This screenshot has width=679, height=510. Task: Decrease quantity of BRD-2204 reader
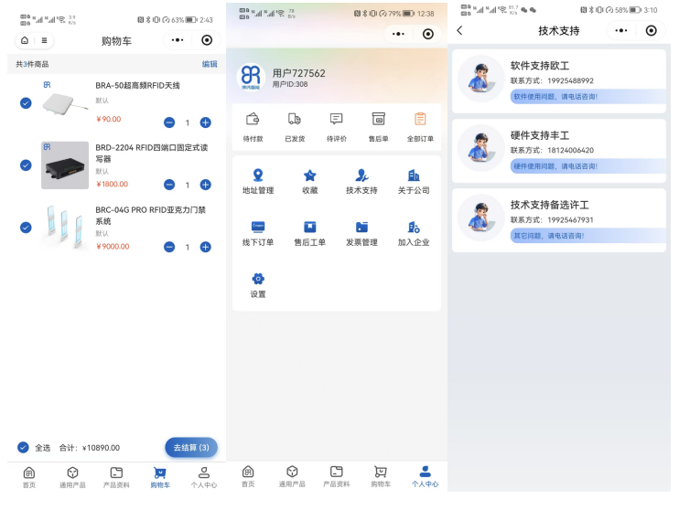[x=169, y=185]
